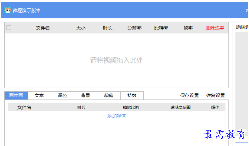Click the 缩放比例 column header
The image size is (249, 146).
pos(131,107)
